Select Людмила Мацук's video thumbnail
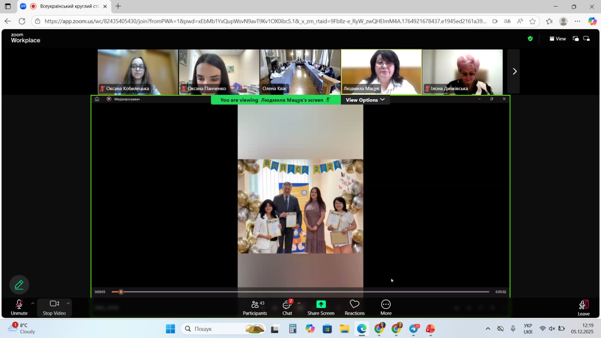The width and height of the screenshot is (601, 338). tap(381, 72)
